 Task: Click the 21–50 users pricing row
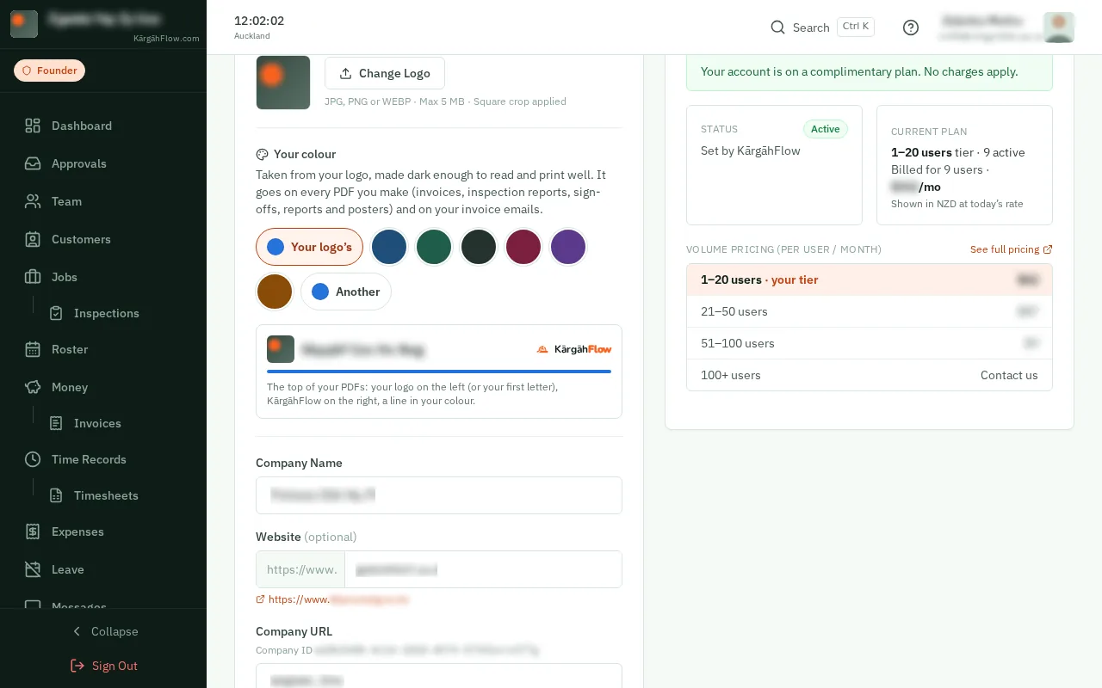870,311
